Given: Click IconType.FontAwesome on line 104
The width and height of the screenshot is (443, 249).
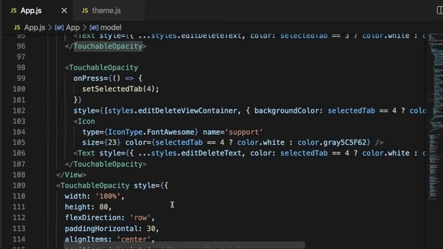Looking at the screenshot, I should tap(151, 132).
